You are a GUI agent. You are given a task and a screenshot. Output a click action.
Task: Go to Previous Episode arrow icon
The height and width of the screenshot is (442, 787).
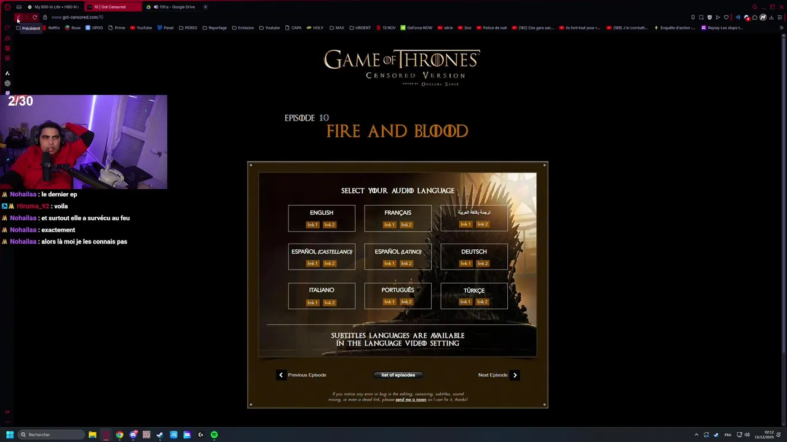[281, 375]
